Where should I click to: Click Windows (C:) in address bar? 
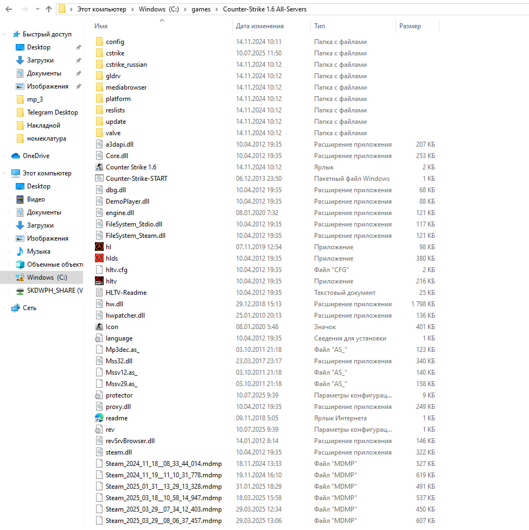159,9
